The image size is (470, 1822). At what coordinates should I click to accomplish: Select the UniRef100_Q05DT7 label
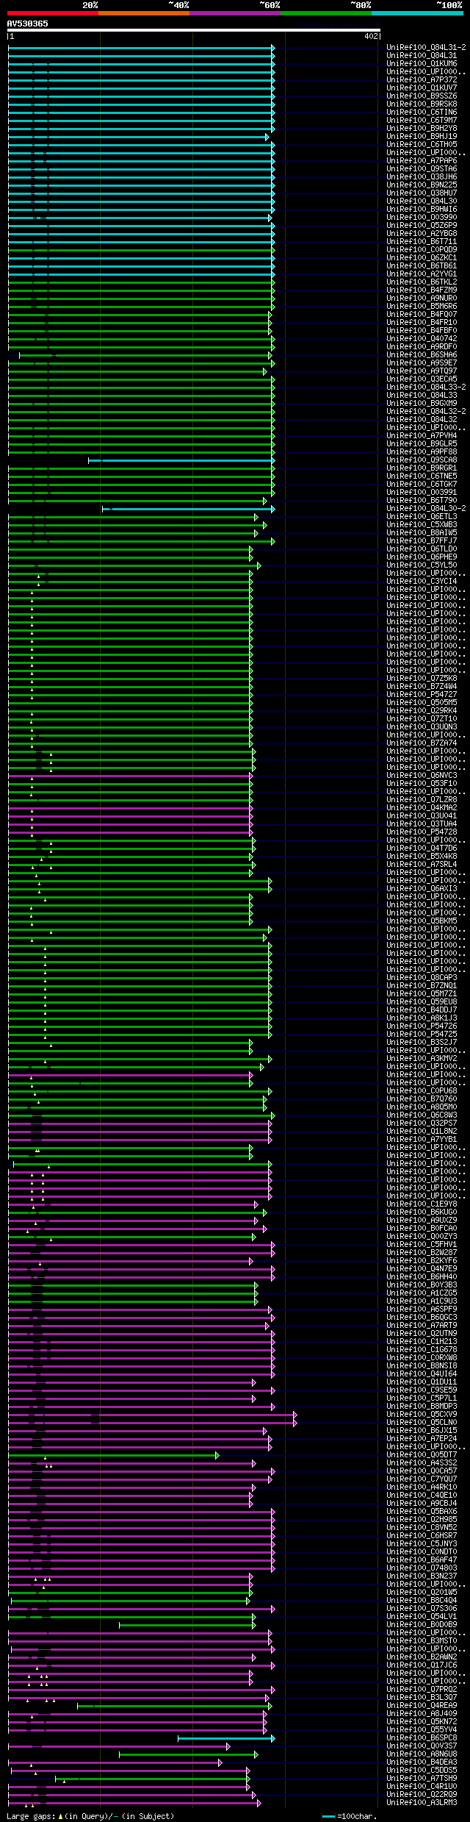422,1454
